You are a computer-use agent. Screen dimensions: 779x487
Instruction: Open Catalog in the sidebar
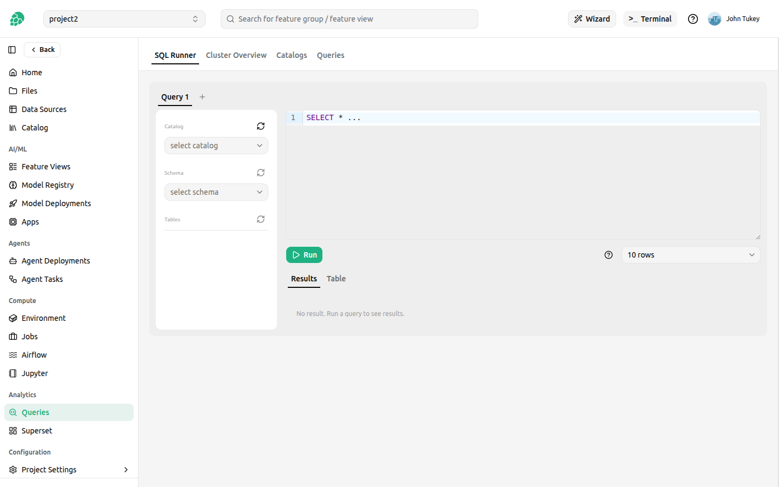click(69, 128)
